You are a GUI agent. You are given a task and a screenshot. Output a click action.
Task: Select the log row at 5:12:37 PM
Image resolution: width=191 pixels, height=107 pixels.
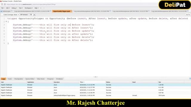coord(95,87)
